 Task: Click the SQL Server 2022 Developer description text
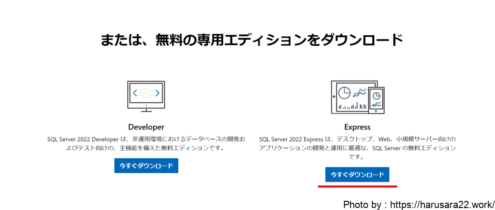point(146,143)
